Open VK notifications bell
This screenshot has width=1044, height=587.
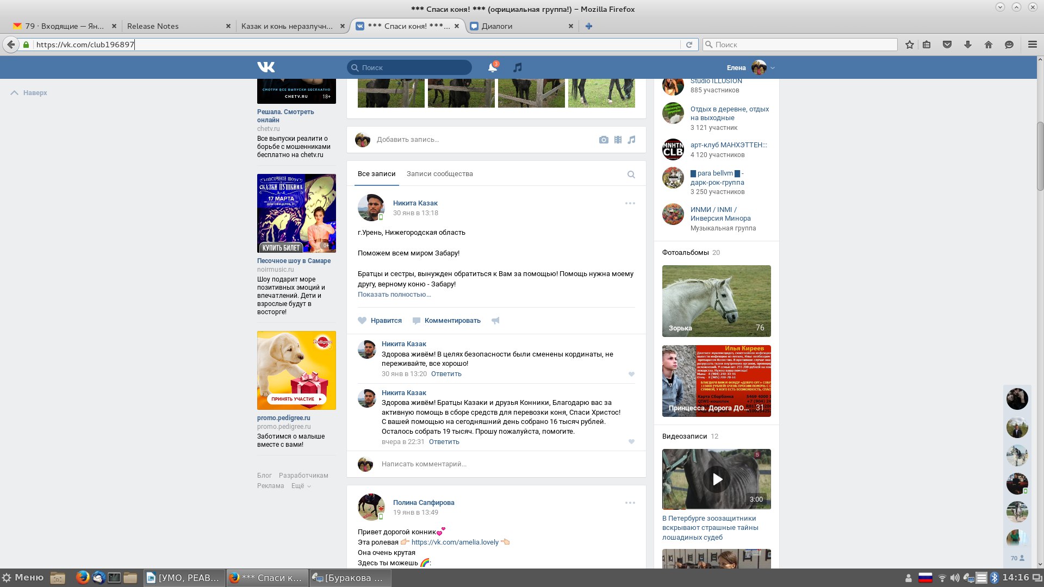point(492,67)
